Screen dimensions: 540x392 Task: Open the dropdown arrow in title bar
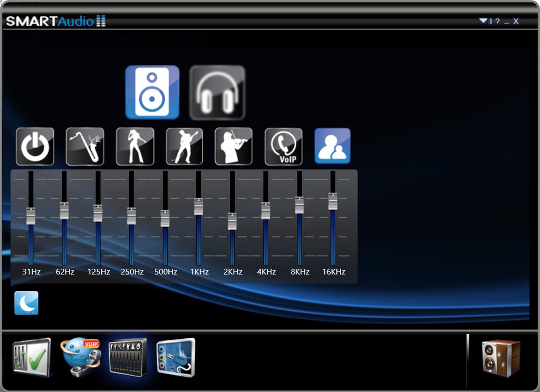(x=483, y=21)
